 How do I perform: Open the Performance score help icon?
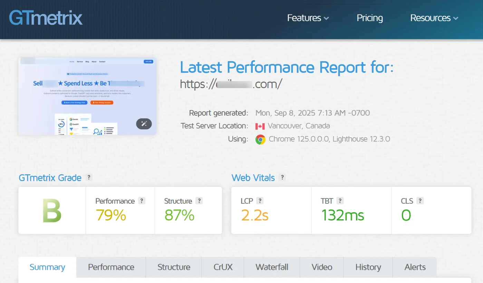(x=142, y=201)
